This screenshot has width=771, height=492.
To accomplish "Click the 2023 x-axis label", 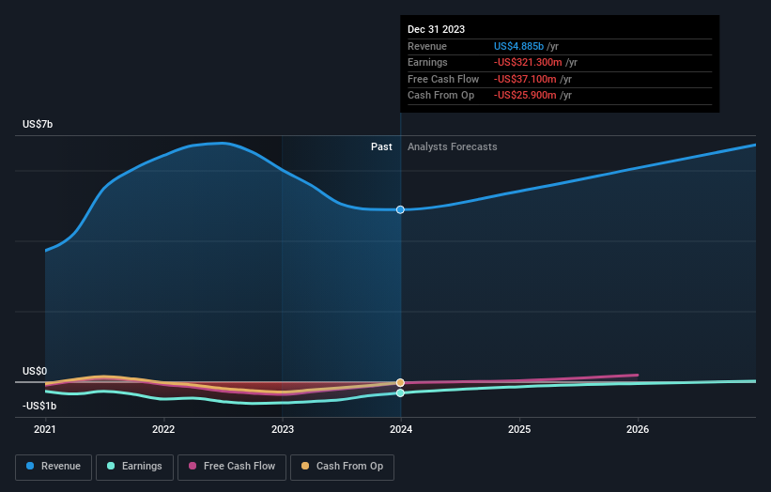I will pos(283,430).
